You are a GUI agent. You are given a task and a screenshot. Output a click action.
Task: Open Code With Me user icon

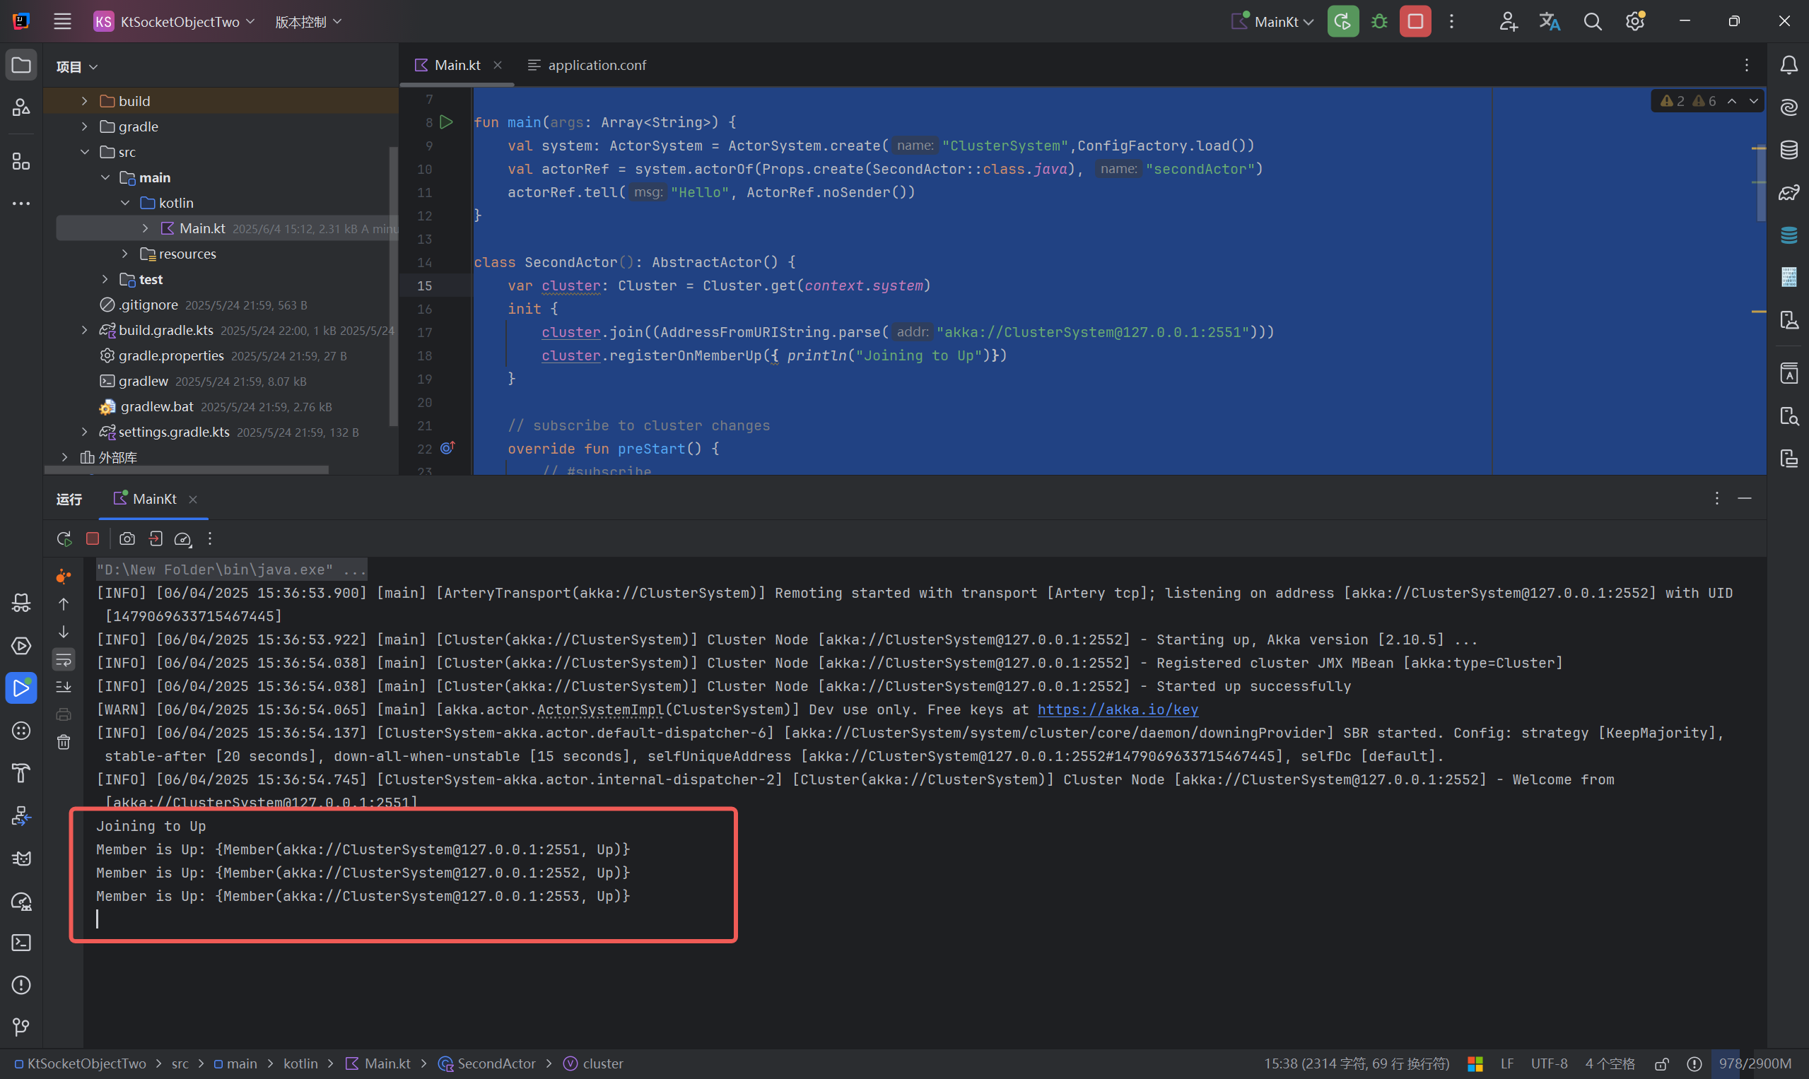pos(1507,22)
